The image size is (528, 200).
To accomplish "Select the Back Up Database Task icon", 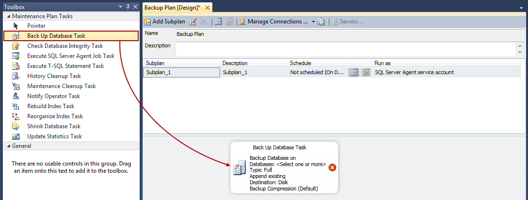I will [15, 36].
